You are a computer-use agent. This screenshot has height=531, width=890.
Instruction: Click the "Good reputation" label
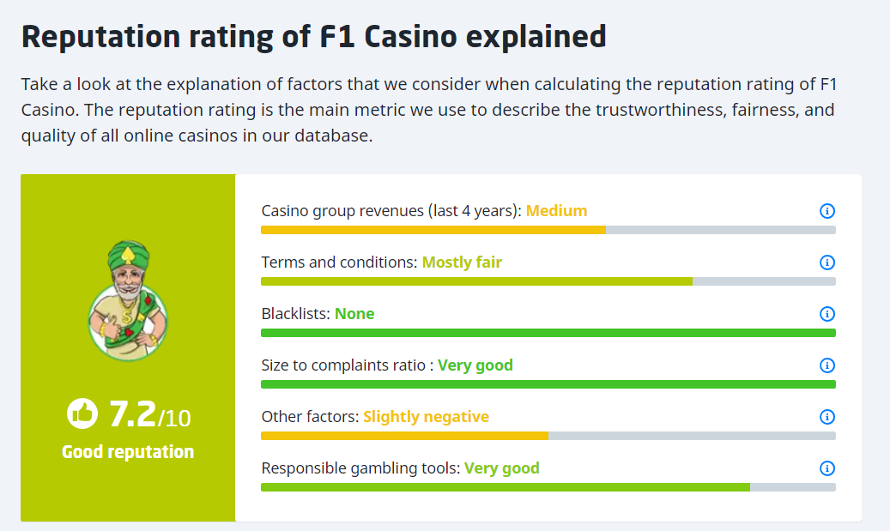pyautogui.click(x=128, y=452)
